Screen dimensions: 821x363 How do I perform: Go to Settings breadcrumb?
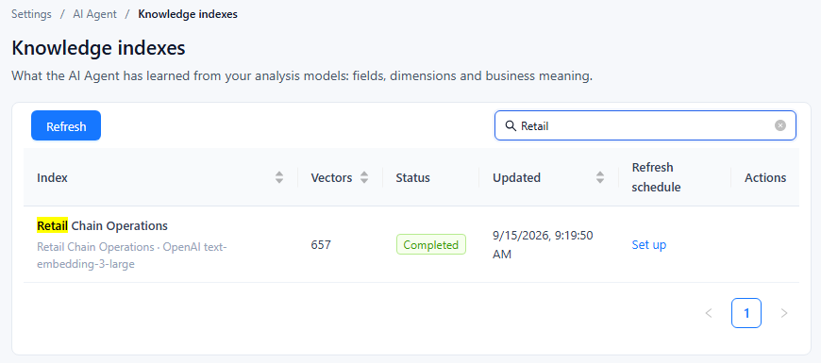[x=31, y=14]
